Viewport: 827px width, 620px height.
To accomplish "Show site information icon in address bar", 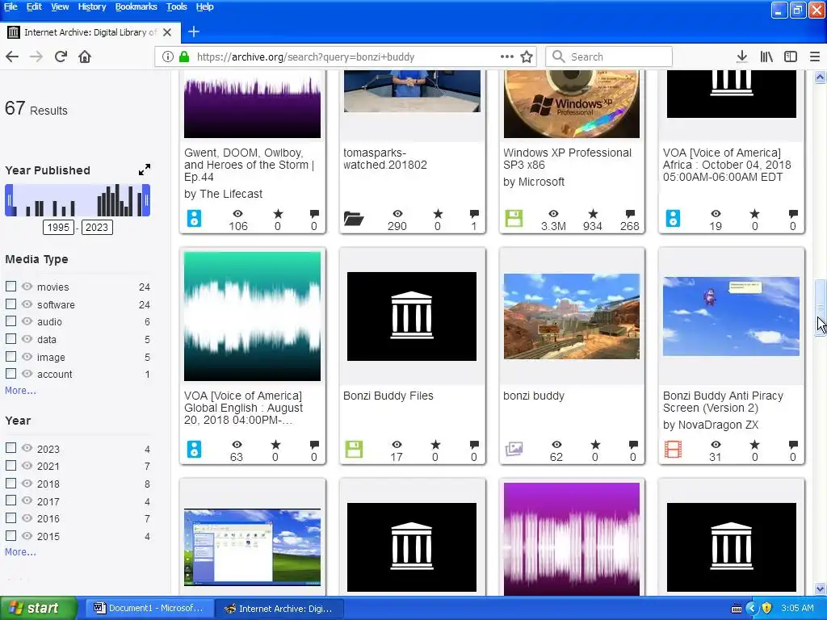I will [x=168, y=57].
